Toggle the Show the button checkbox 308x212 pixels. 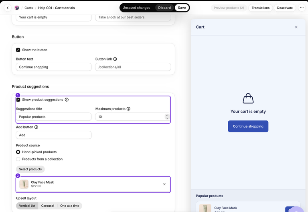coord(18,50)
